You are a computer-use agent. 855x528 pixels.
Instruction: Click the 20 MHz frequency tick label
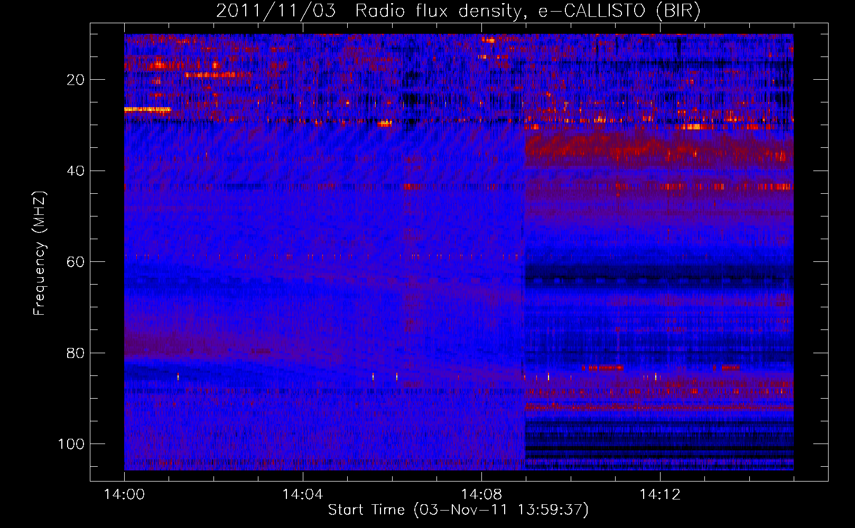tap(76, 80)
